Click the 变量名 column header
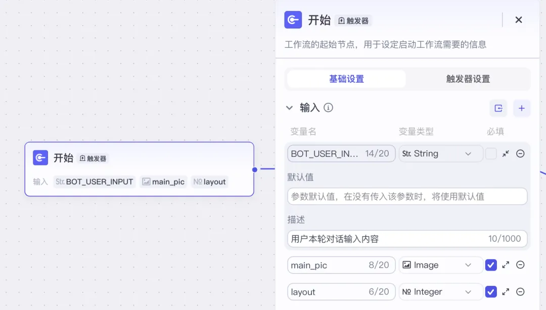The height and width of the screenshot is (310, 546). tap(303, 131)
